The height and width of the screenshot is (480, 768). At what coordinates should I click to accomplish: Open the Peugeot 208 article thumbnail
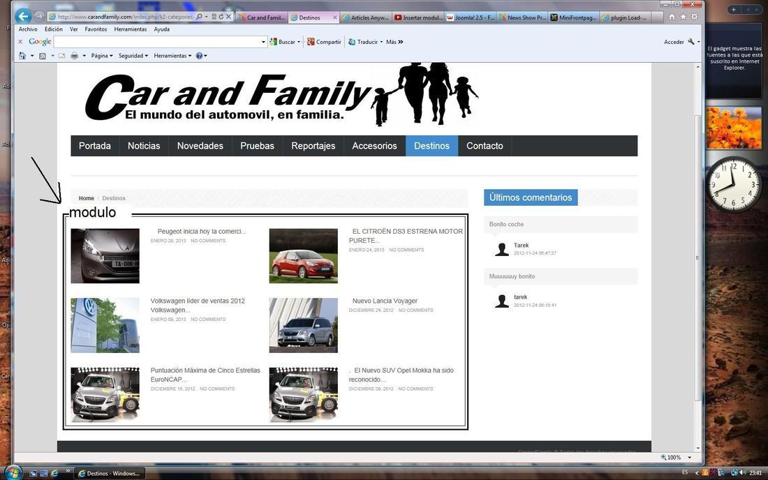[x=105, y=256]
